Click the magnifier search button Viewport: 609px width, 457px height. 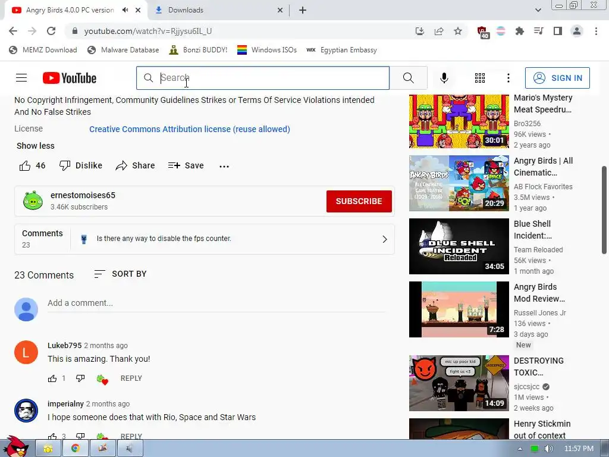click(x=408, y=78)
